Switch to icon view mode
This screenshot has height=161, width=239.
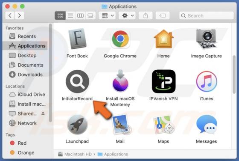pos(60,15)
